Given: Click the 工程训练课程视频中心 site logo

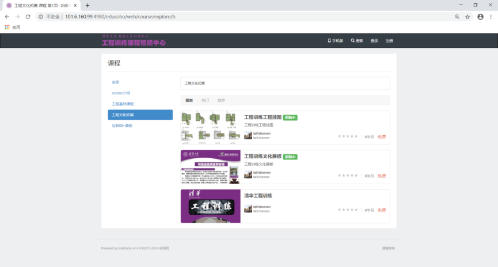Looking at the screenshot, I should [134, 41].
